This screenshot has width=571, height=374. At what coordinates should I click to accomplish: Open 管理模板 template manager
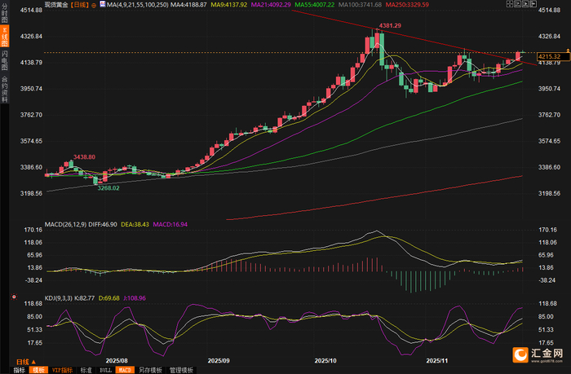point(181,370)
